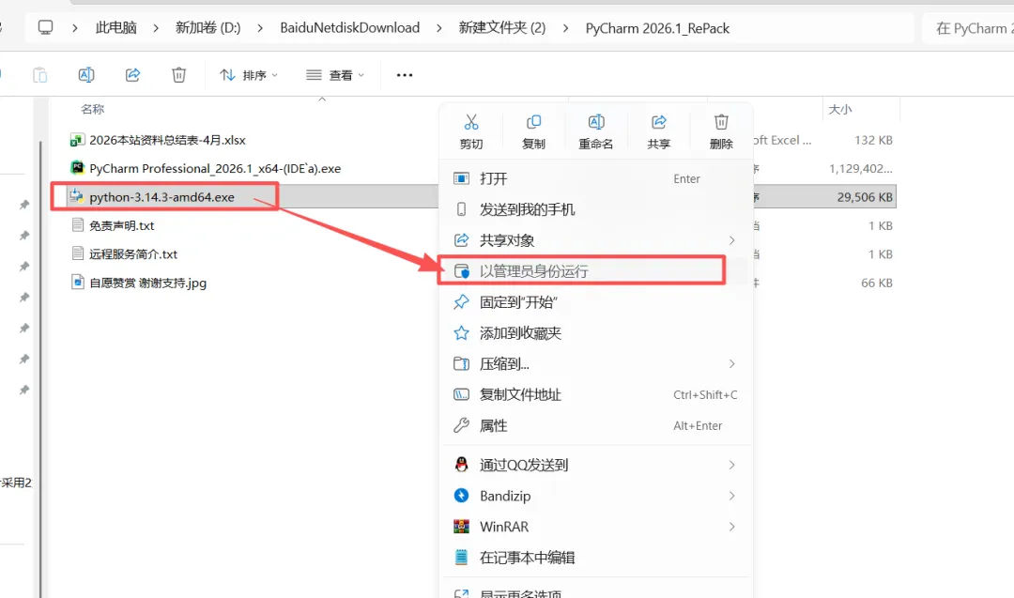Select PyCharm Professional_2026.1_x64 exe file
1014x598 pixels.
pos(215,169)
